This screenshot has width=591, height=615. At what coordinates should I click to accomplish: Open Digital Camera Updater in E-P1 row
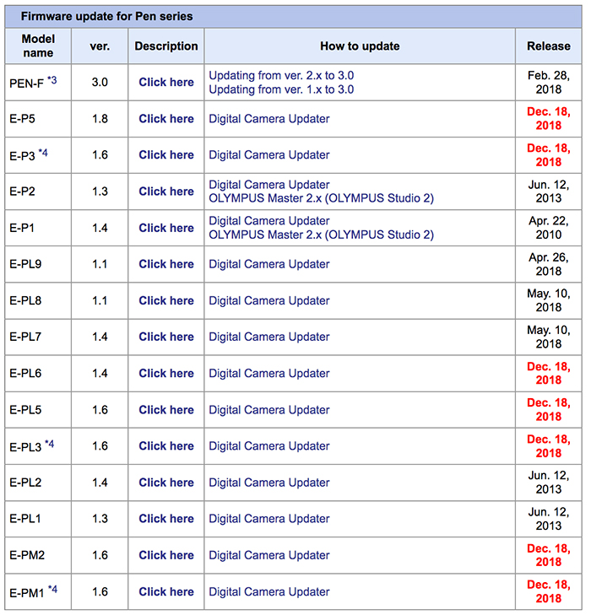tap(269, 221)
